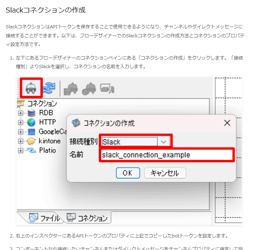Click the kintone cloud icon
Image resolution: width=253 pixels, height=250 pixels.
tap(31, 141)
